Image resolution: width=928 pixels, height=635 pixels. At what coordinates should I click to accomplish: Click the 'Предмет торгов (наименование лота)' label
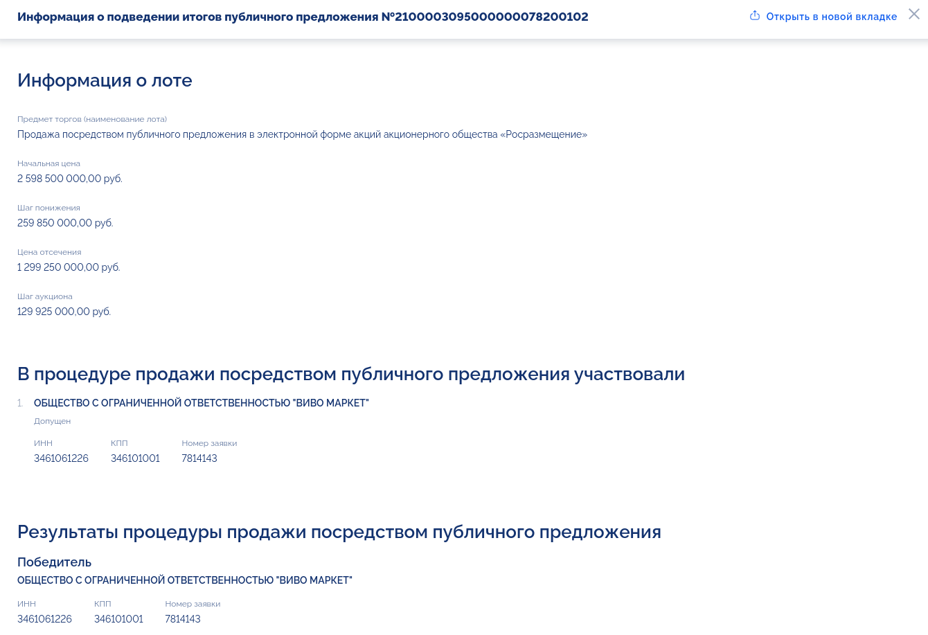coord(92,119)
